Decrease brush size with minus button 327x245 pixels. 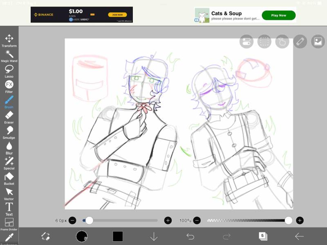pos(72,220)
